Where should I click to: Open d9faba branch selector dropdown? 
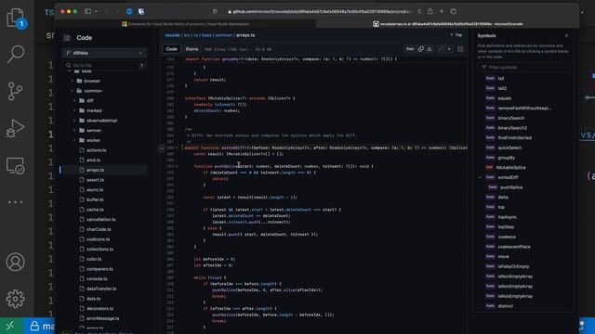tap(104, 53)
